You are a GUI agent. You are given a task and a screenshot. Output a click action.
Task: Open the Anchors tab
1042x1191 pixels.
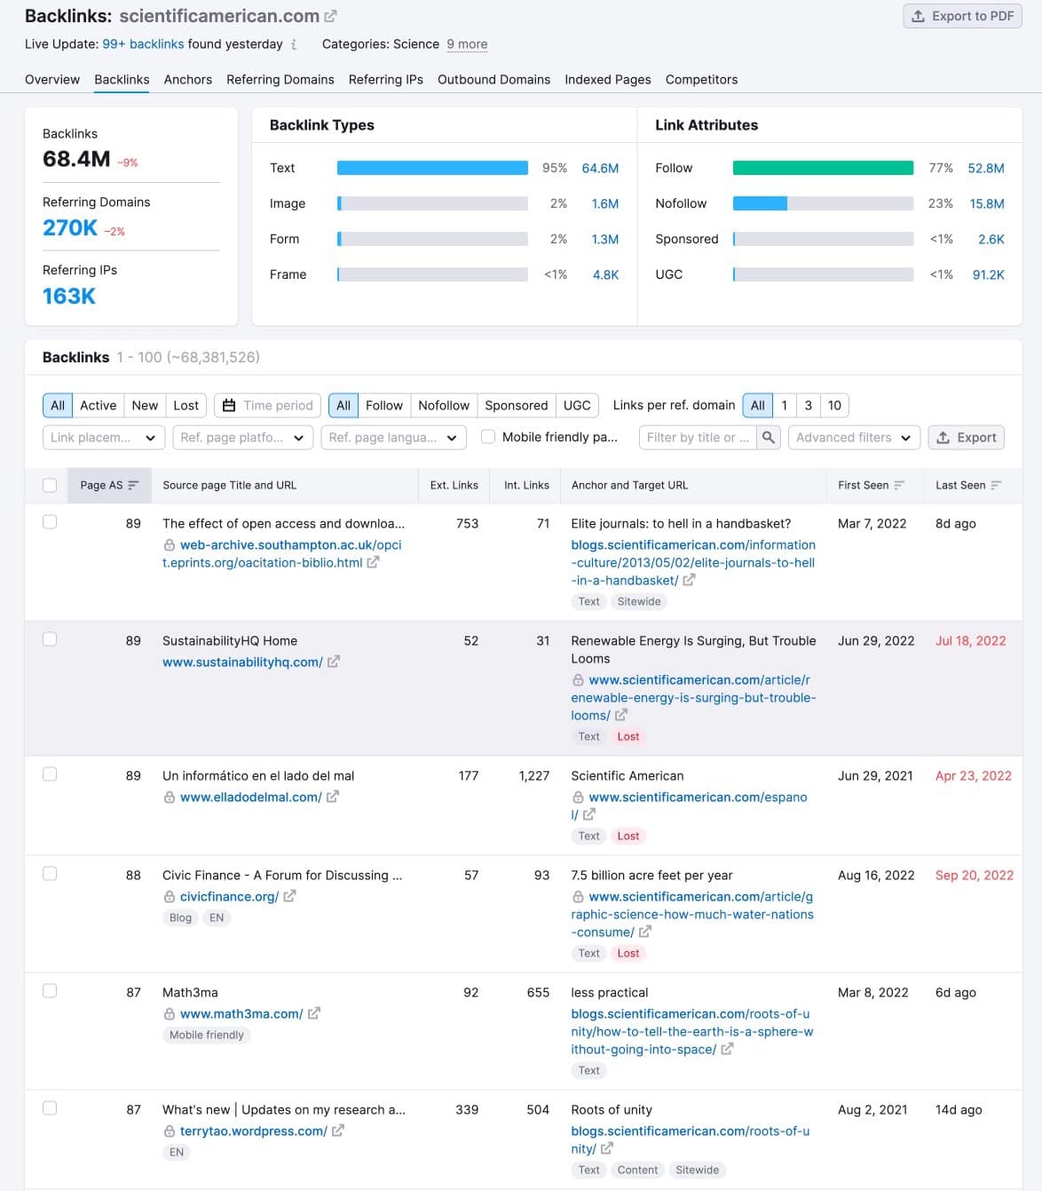(187, 79)
